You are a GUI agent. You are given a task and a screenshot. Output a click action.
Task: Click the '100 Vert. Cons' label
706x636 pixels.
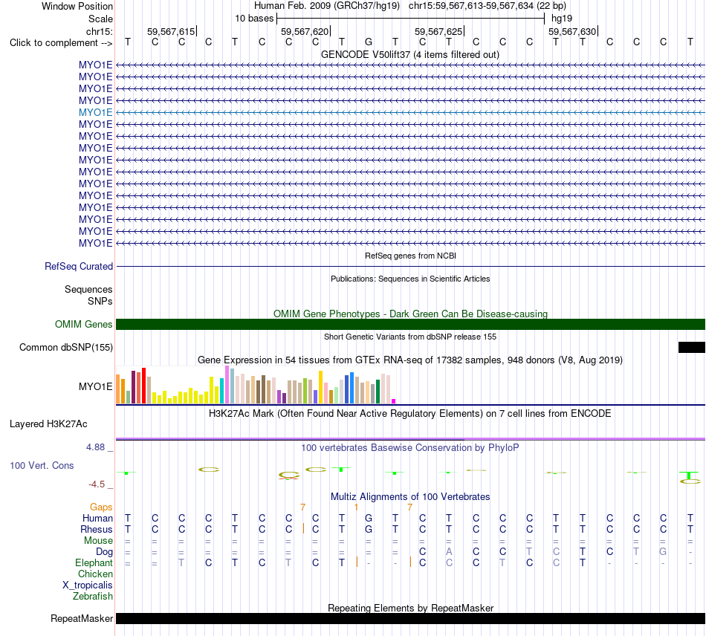point(42,465)
